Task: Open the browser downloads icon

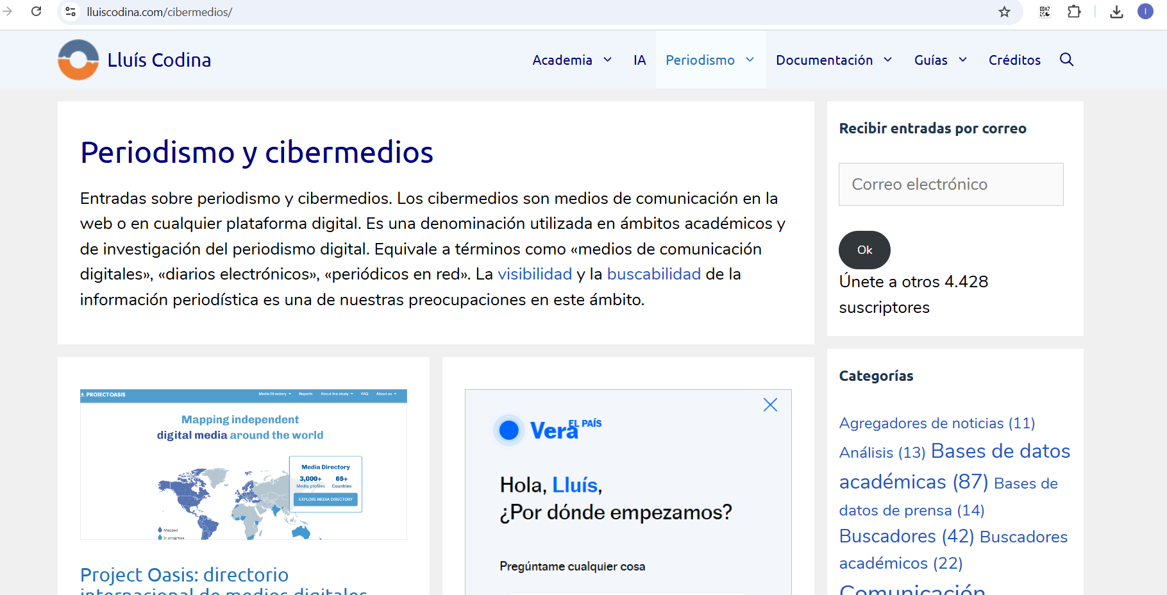Action: pos(1116,12)
